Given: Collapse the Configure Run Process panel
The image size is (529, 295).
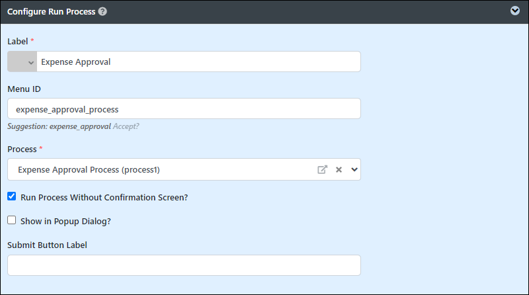Looking at the screenshot, I should tap(515, 11).
